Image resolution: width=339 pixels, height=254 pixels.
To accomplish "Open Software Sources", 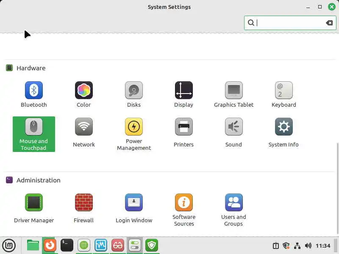I will 184,210.
